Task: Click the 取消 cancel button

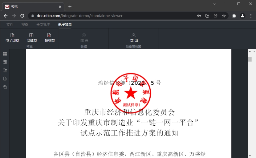Action: tap(84, 38)
